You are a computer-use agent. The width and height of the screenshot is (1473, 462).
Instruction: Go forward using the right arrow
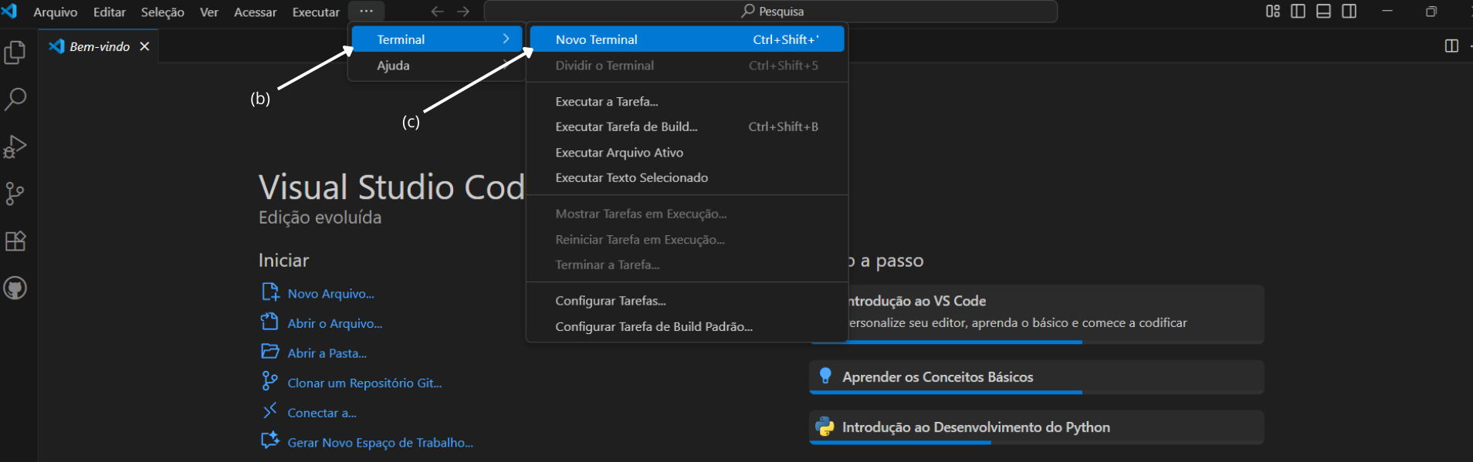(463, 12)
